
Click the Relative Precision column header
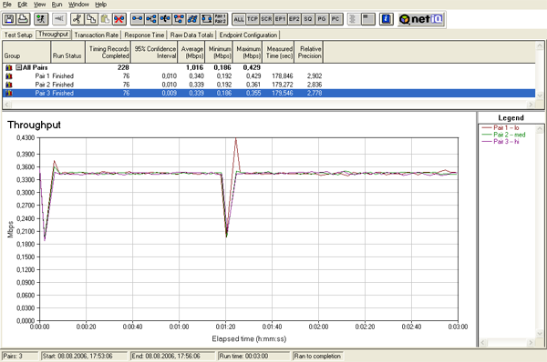(x=309, y=52)
